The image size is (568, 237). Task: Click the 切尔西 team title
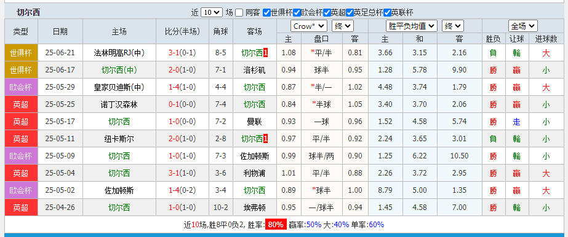point(28,13)
